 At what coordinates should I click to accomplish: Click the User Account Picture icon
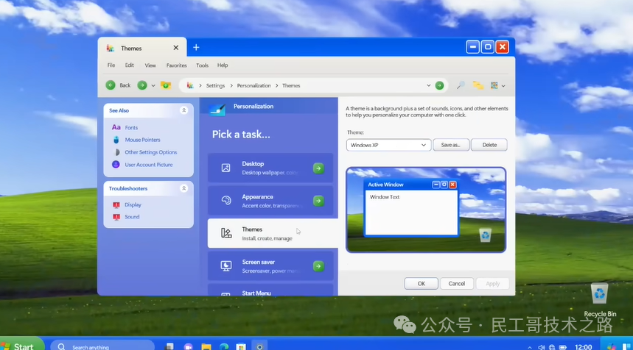116,164
